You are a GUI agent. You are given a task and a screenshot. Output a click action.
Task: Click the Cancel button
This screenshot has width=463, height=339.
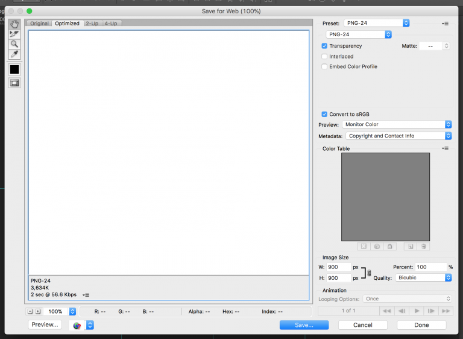pos(362,325)
